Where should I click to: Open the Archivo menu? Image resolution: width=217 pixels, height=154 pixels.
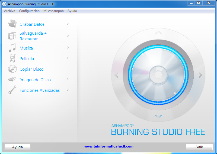9,11
